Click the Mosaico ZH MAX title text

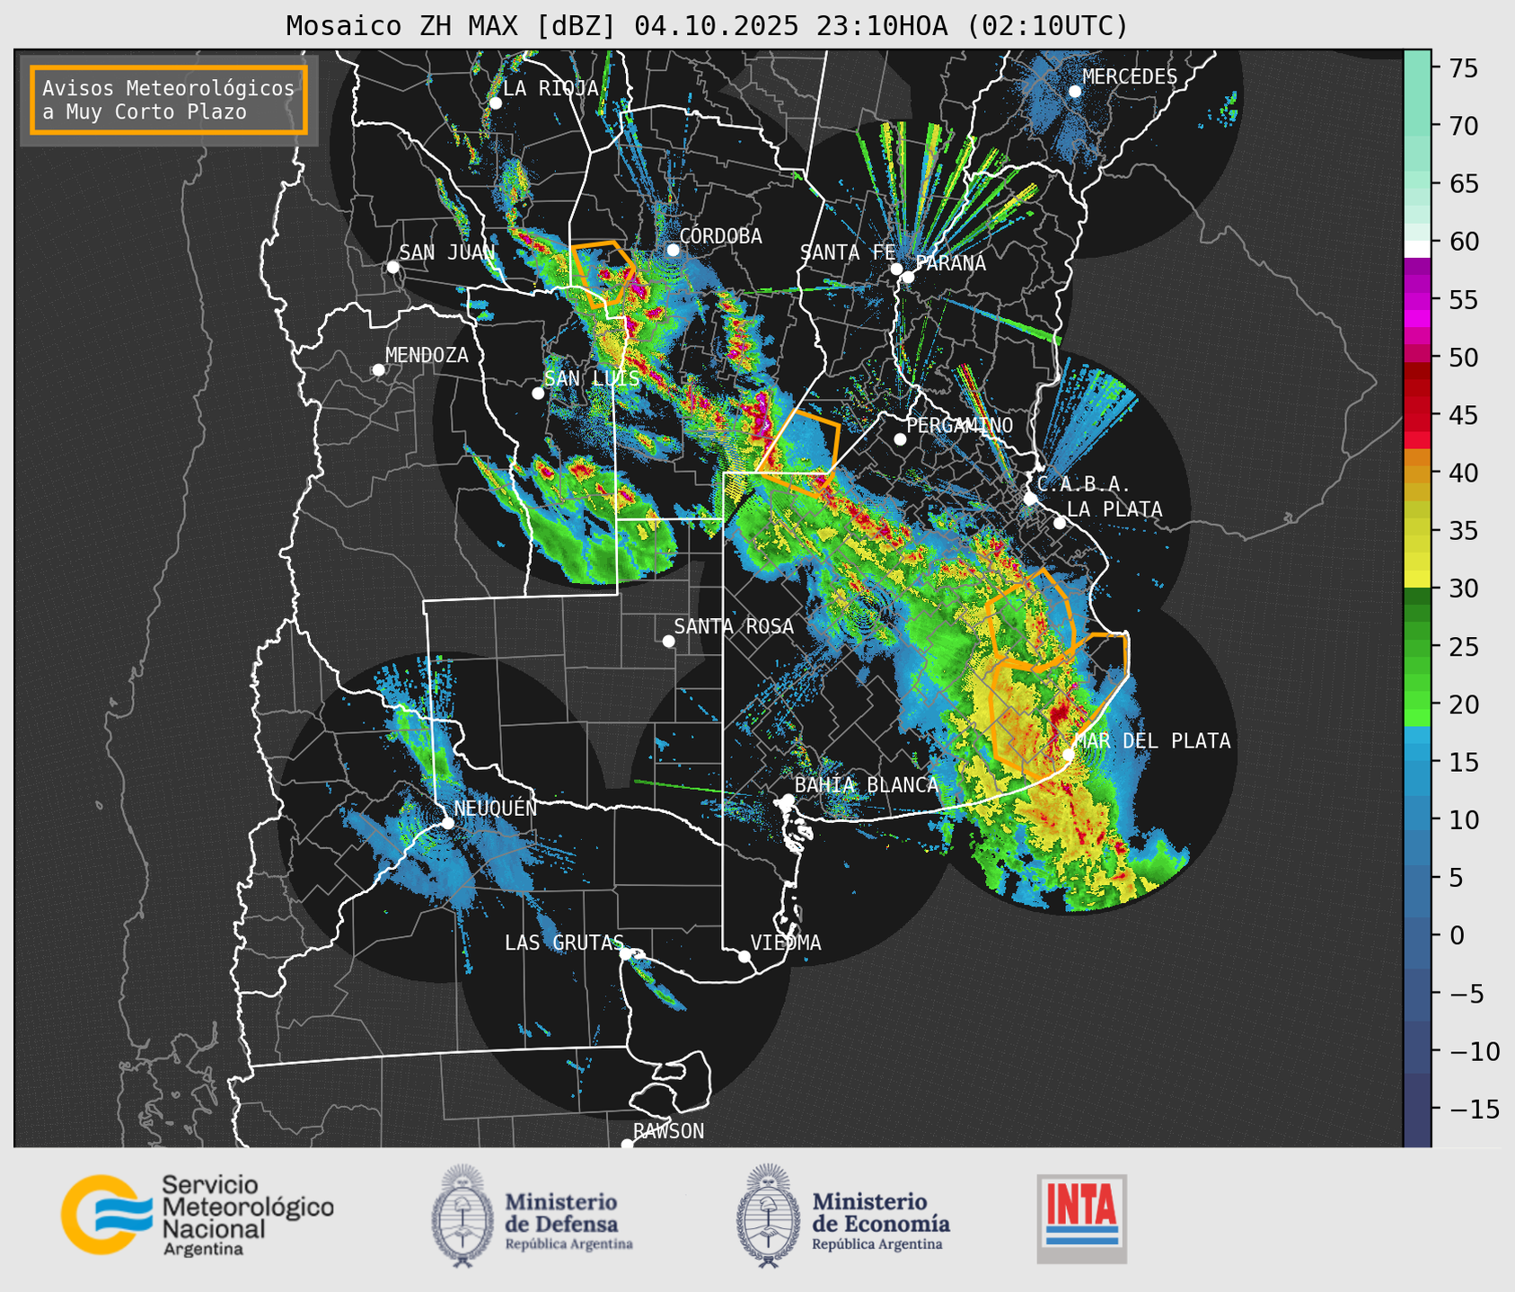pyautogui.click(x=706, y=26)
